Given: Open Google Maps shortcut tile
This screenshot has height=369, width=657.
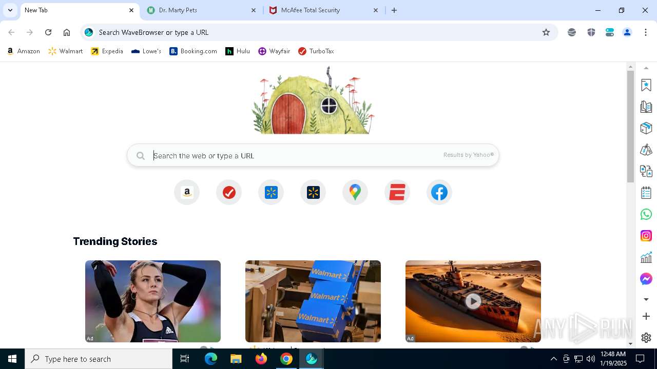Looking at the screenshot, I should tap(355, 193).
